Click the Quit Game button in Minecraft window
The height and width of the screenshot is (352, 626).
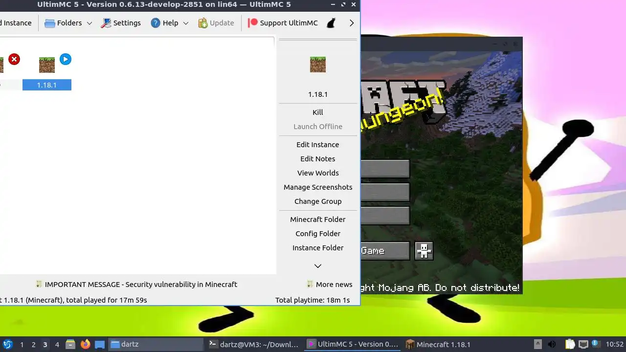click(x=385, y=251)
